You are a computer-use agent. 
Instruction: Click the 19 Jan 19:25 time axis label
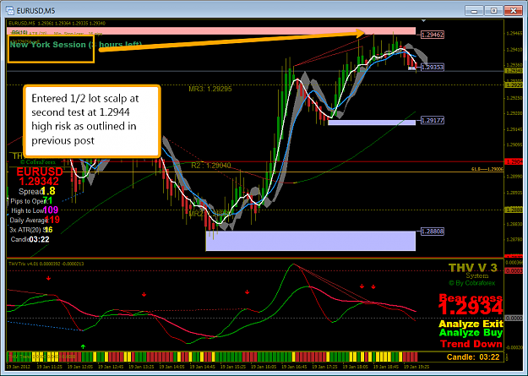point(416,366)
